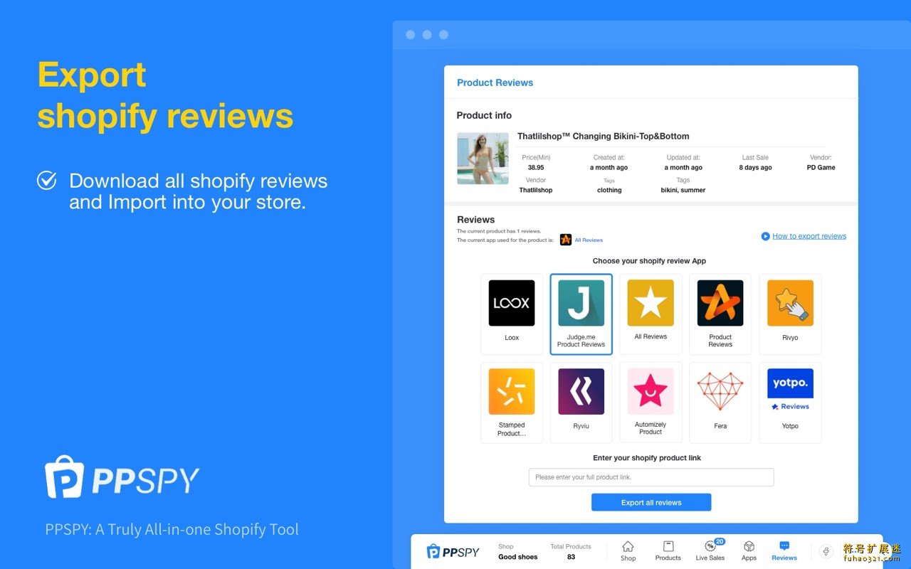The height and width of the screenshot is (569, 911).
Task: Click the Enter your shopify product link label
Action: coord(647,458)
